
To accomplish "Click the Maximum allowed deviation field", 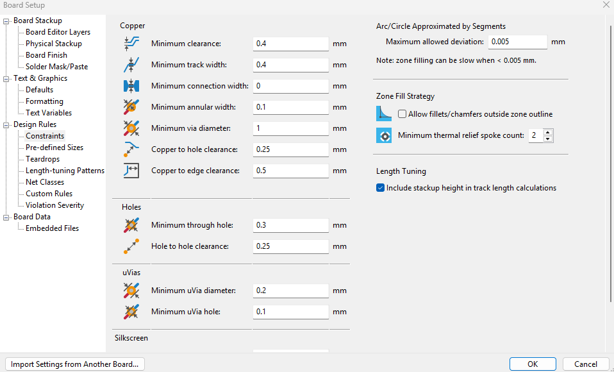I will point(517,42).
